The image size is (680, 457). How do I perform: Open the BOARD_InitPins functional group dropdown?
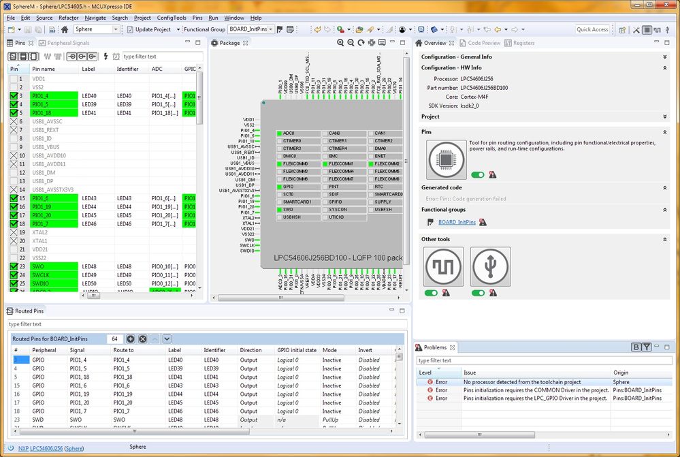coord(271,29)
